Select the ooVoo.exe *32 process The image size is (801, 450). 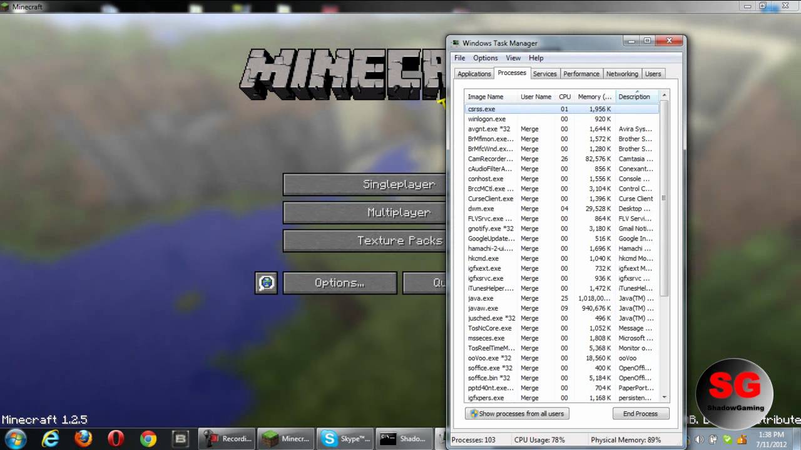pos(562,358)
